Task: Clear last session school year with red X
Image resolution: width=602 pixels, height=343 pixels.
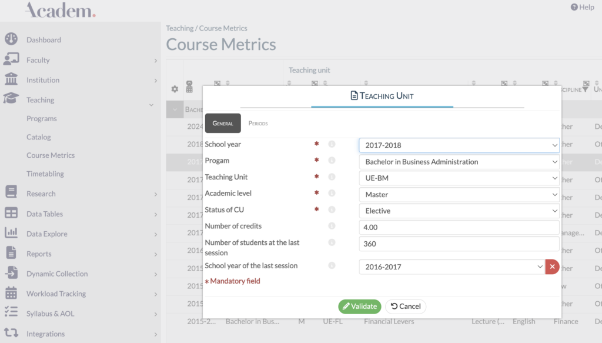Action: click(x=553, y=267)
